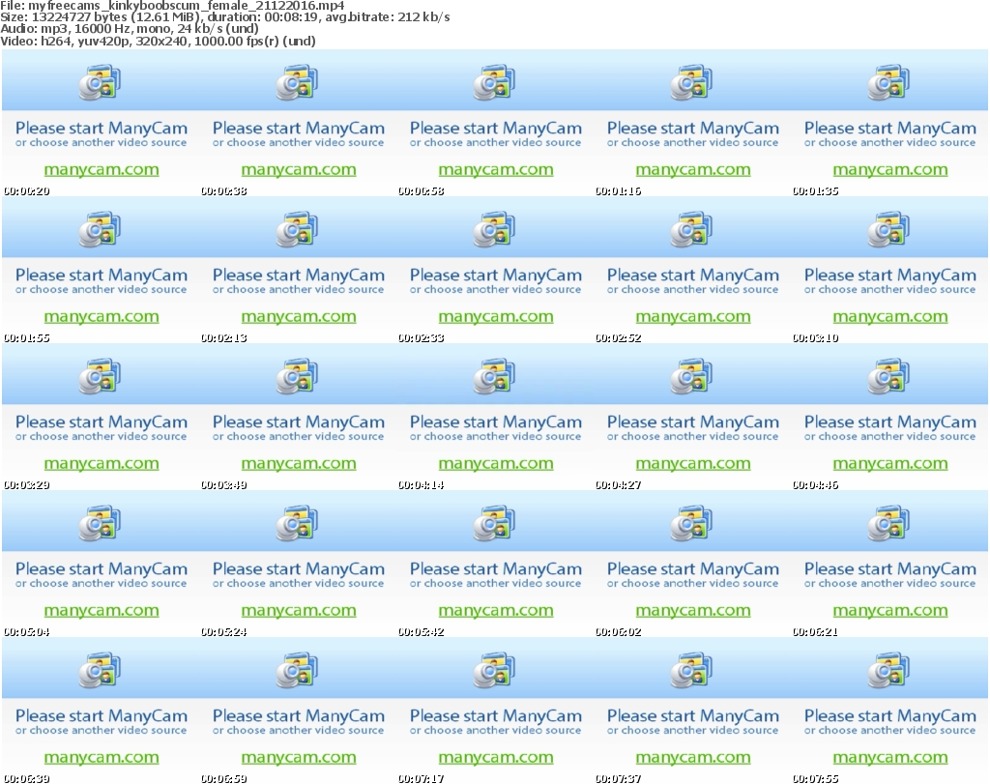Click the file name line in the header
The height and width of the screenshot is (784, 990).
pyautogui.click(x=172, y=6)
